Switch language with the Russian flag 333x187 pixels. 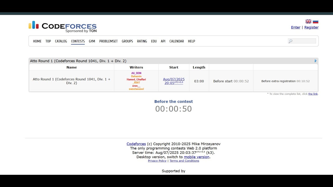pyautogui.click(x=316, y=21)
